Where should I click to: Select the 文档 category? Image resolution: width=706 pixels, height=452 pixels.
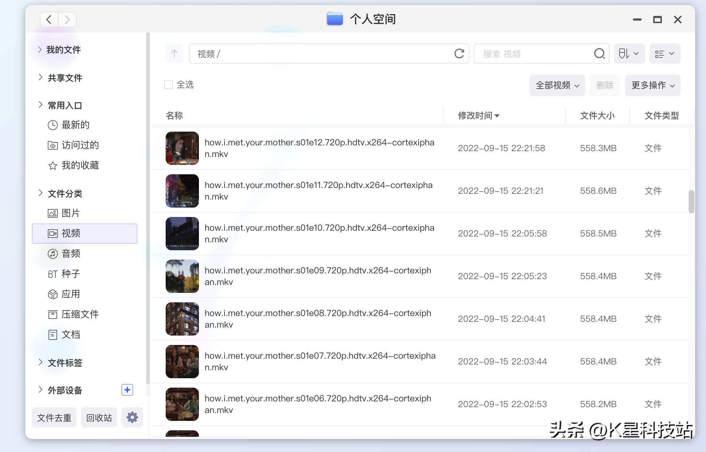(x=71, y=334)
